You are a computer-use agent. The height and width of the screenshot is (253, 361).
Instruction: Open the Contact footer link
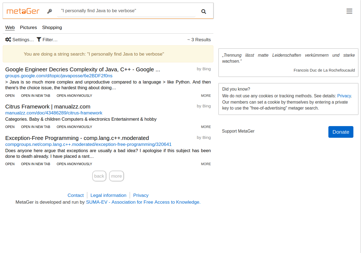[x=76, y=195]
